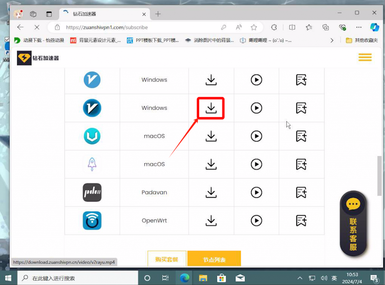The height and width of the screenshot is (285, 385).
Task: Play tutorial video for dark blue V Windows client
Action: (x=256, y=108)
